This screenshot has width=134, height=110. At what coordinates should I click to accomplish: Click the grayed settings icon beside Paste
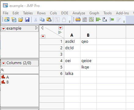pos(57,20)
